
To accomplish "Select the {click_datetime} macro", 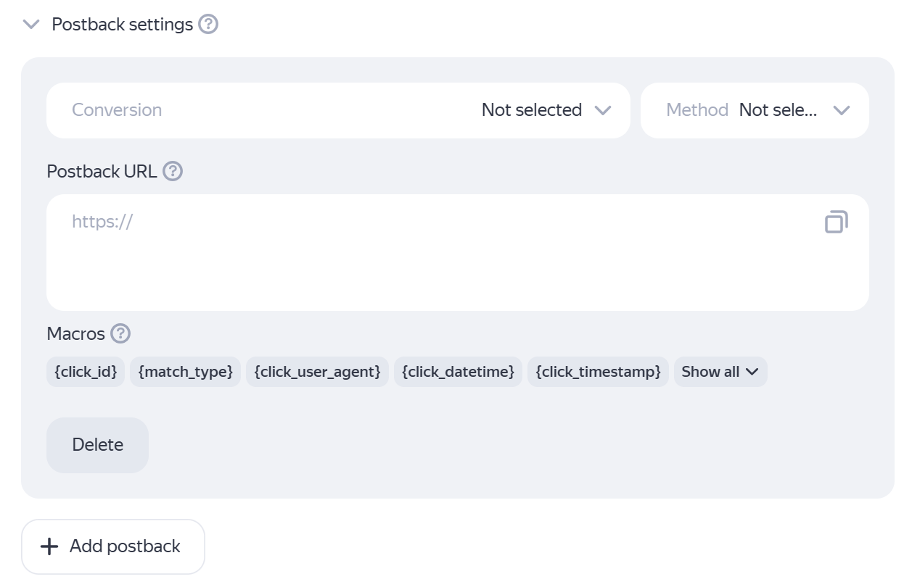I will 458,372.
